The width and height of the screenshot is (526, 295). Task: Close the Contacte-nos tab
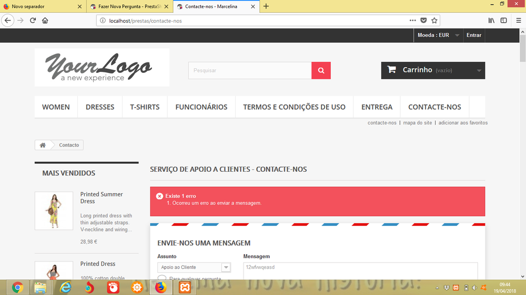[253, 6]
